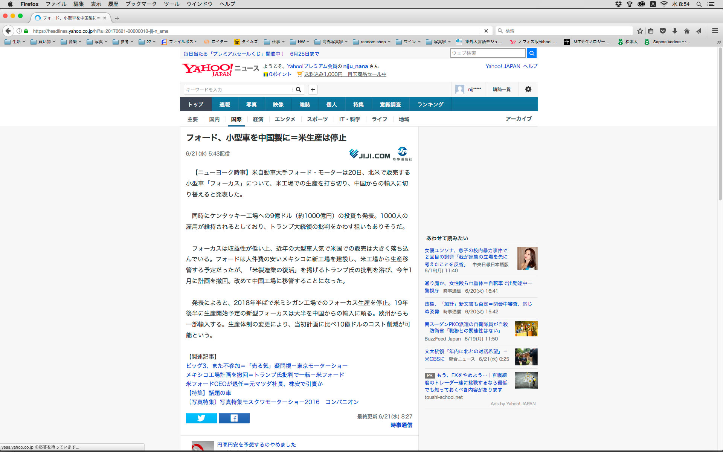Click the Facebook share button
Image resolution: width=723 pixels, height=452 pixels.
234,418
